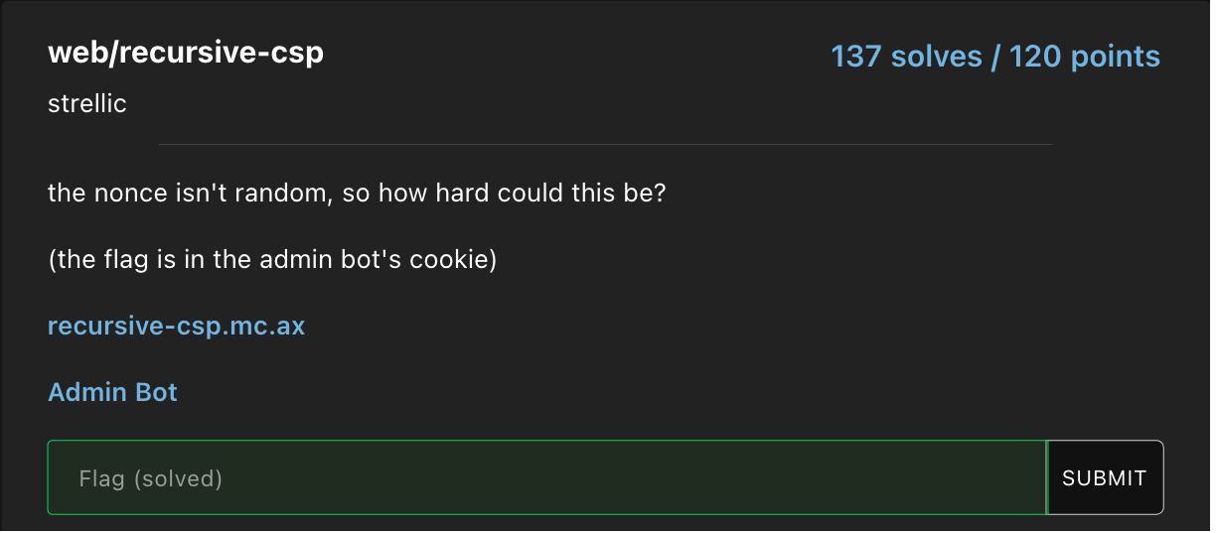
Task: Click the empty right end of flag field
Action: click(974, 478)
